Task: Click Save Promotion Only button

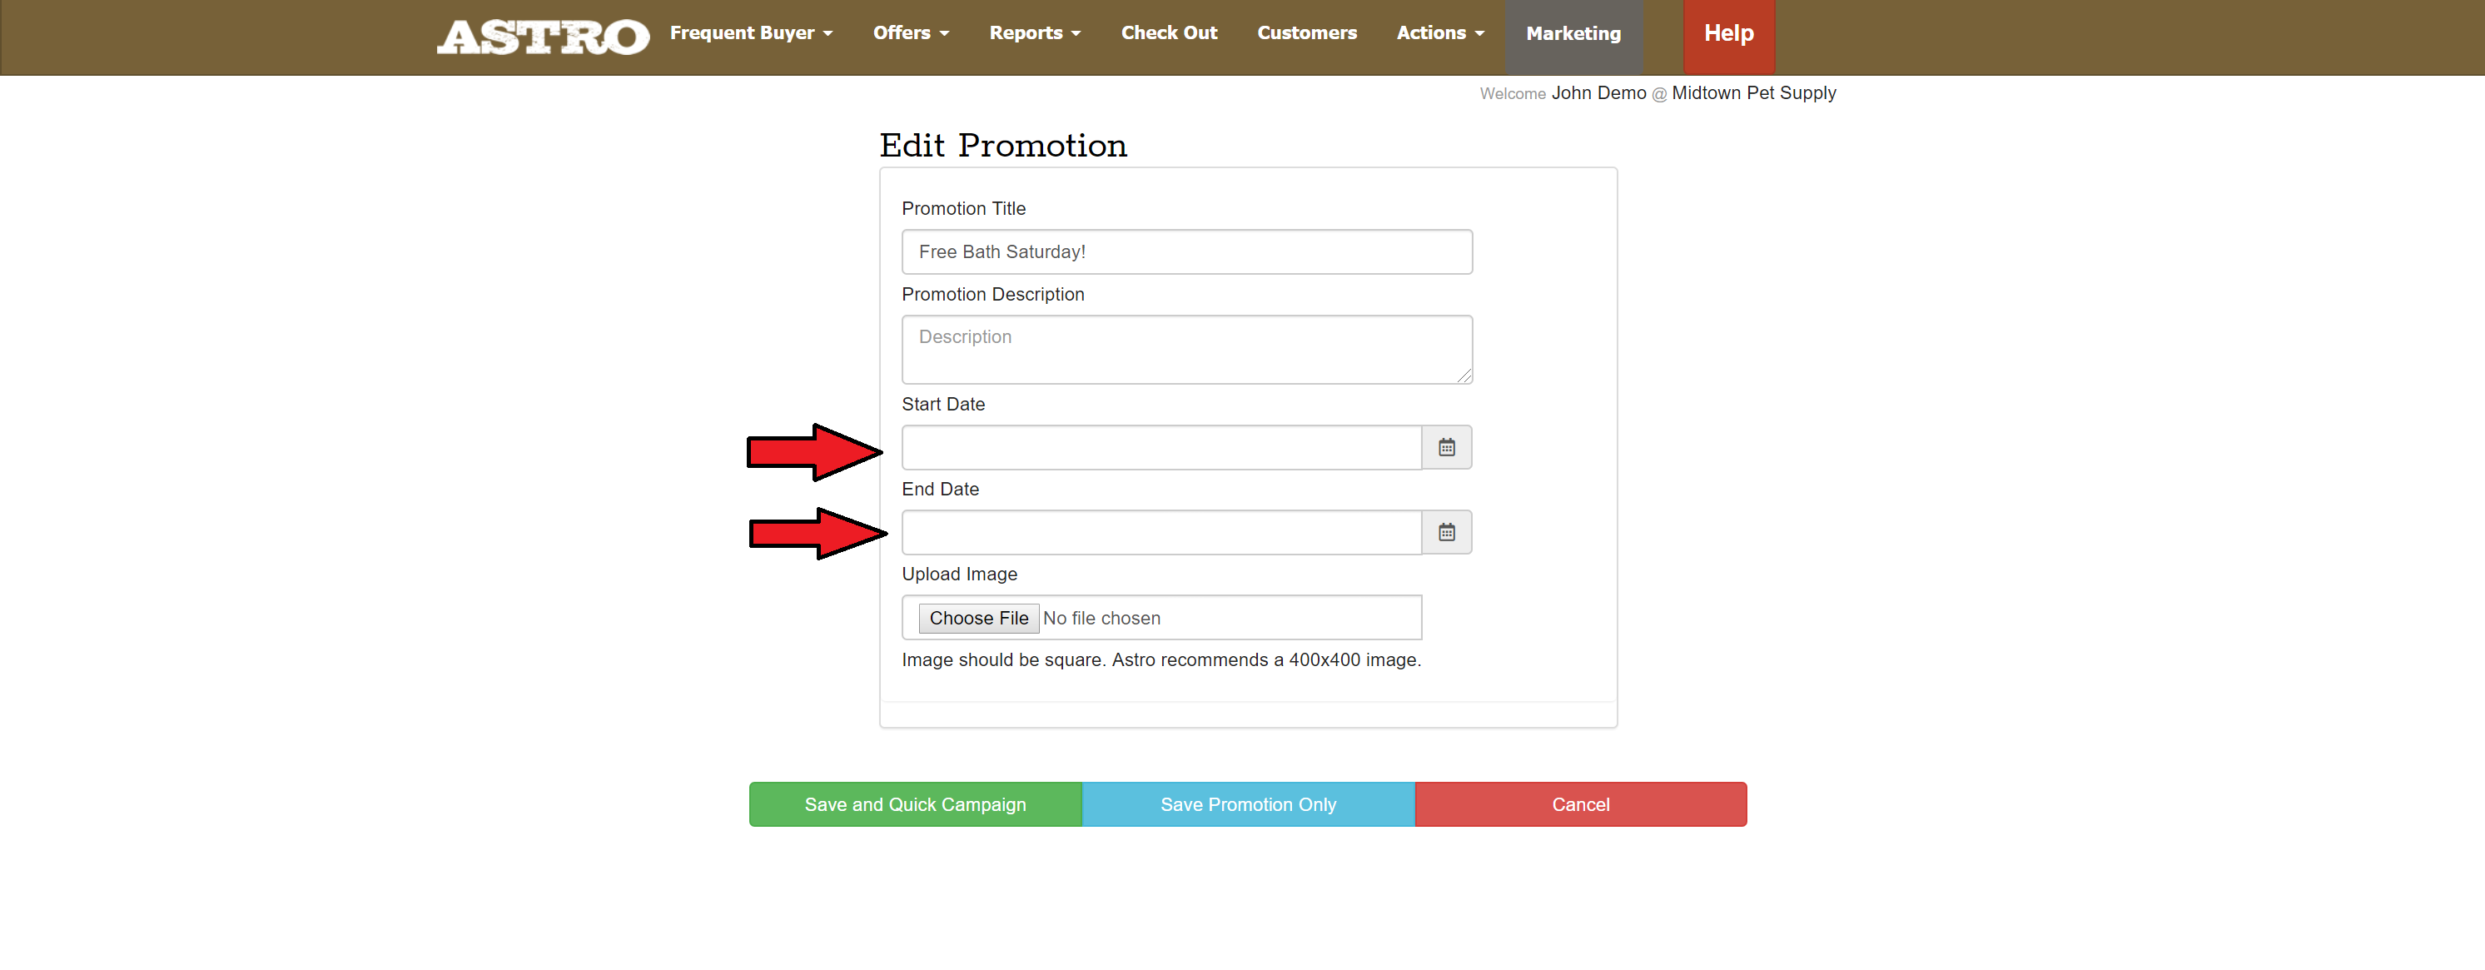Action: click(x=1247, y=804)
